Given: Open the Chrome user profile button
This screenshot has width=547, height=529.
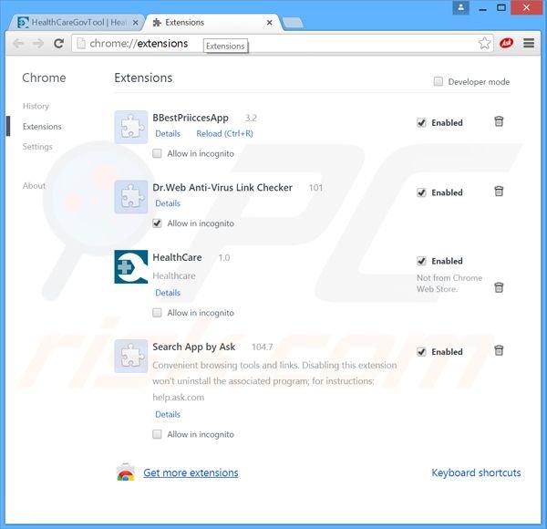Looking at the screenshot, I should tap(460, 7).
